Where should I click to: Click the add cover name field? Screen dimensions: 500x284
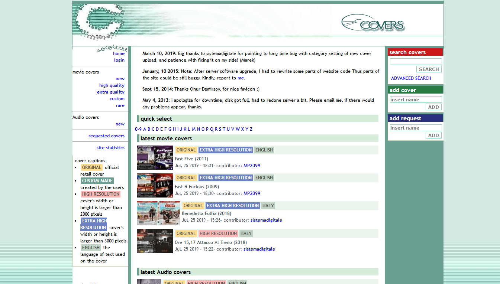pos(416,99)
